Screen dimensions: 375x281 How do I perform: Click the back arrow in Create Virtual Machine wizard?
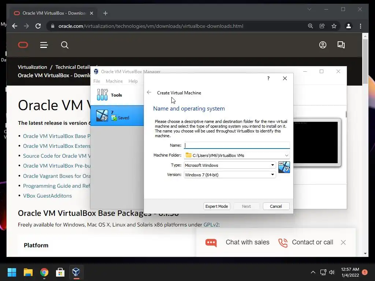click(x=149, y=92)
